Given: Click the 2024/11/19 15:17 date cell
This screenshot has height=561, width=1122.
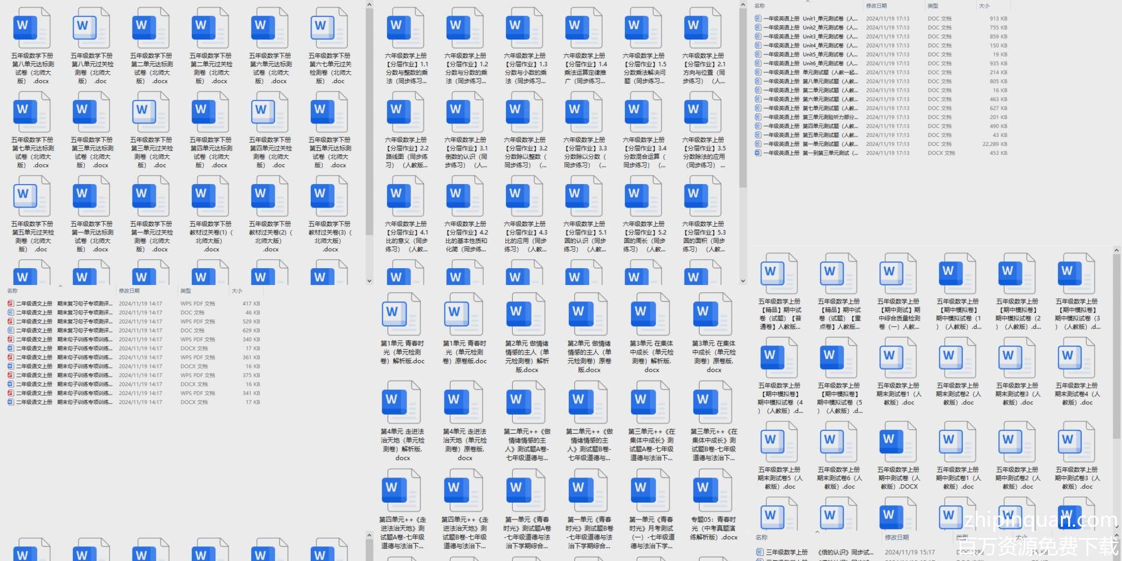Looking at the screenshot, I should pyautogui.click(x=910, y=552).
